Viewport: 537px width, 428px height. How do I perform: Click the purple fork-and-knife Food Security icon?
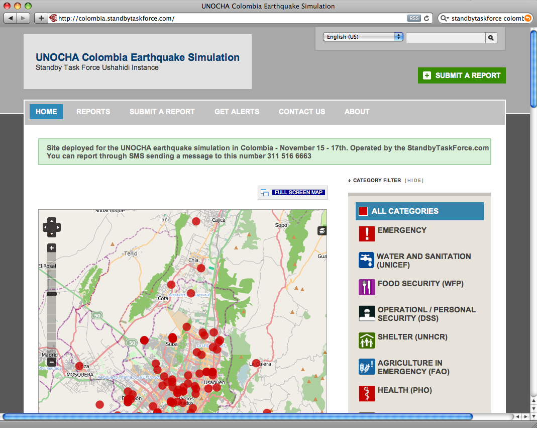point(366,287)
